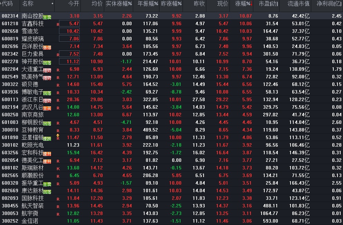The height and width of the screenshot is (225, 343).
Task: Select stock code 688102
Action: (x=10, y=168)
